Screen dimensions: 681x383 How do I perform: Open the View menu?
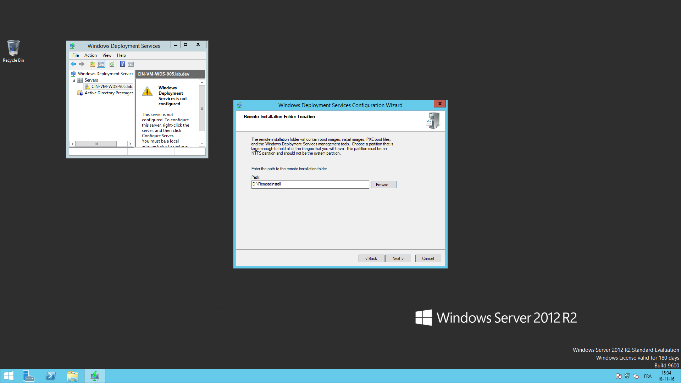coord(107,55)
